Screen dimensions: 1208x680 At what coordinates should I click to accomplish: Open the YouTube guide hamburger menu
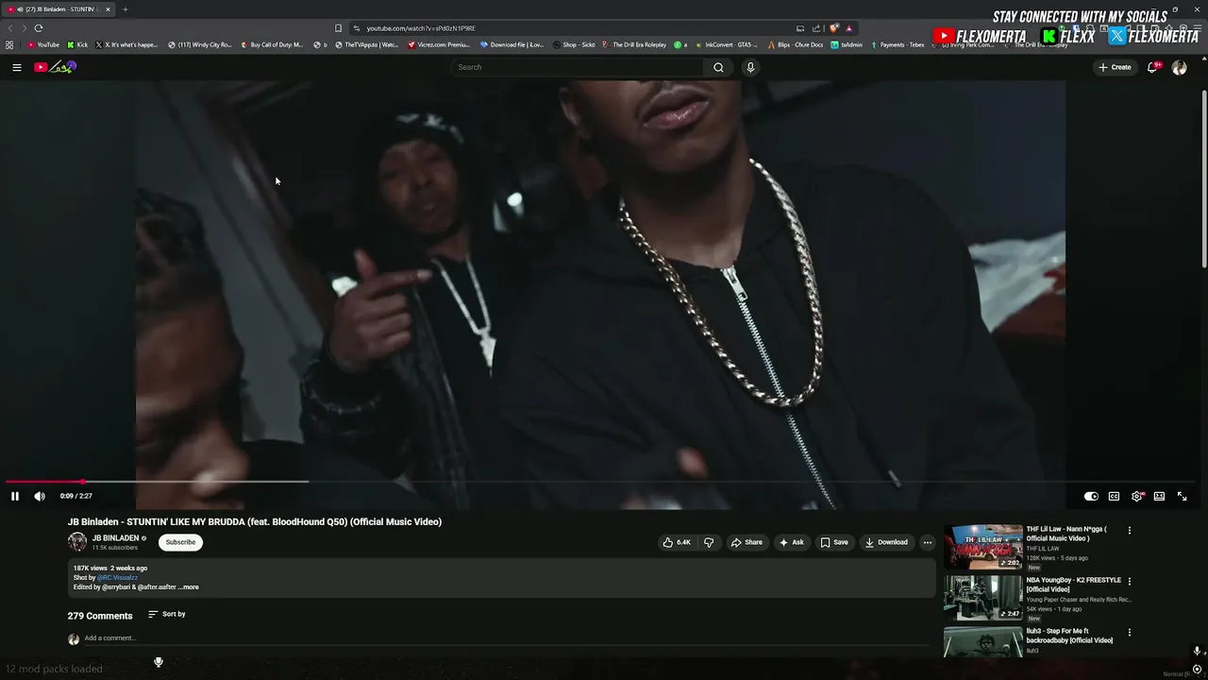coord(16,67)
